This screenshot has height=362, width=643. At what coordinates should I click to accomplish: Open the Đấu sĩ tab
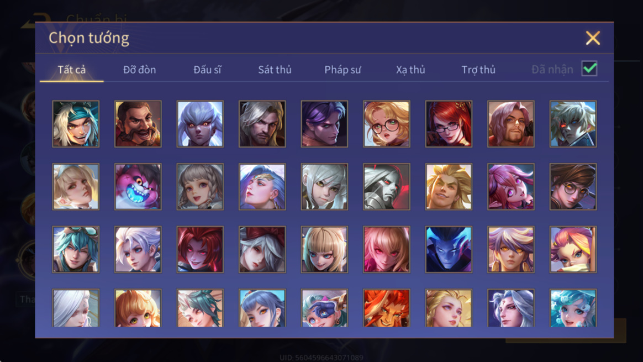(207, 70)
